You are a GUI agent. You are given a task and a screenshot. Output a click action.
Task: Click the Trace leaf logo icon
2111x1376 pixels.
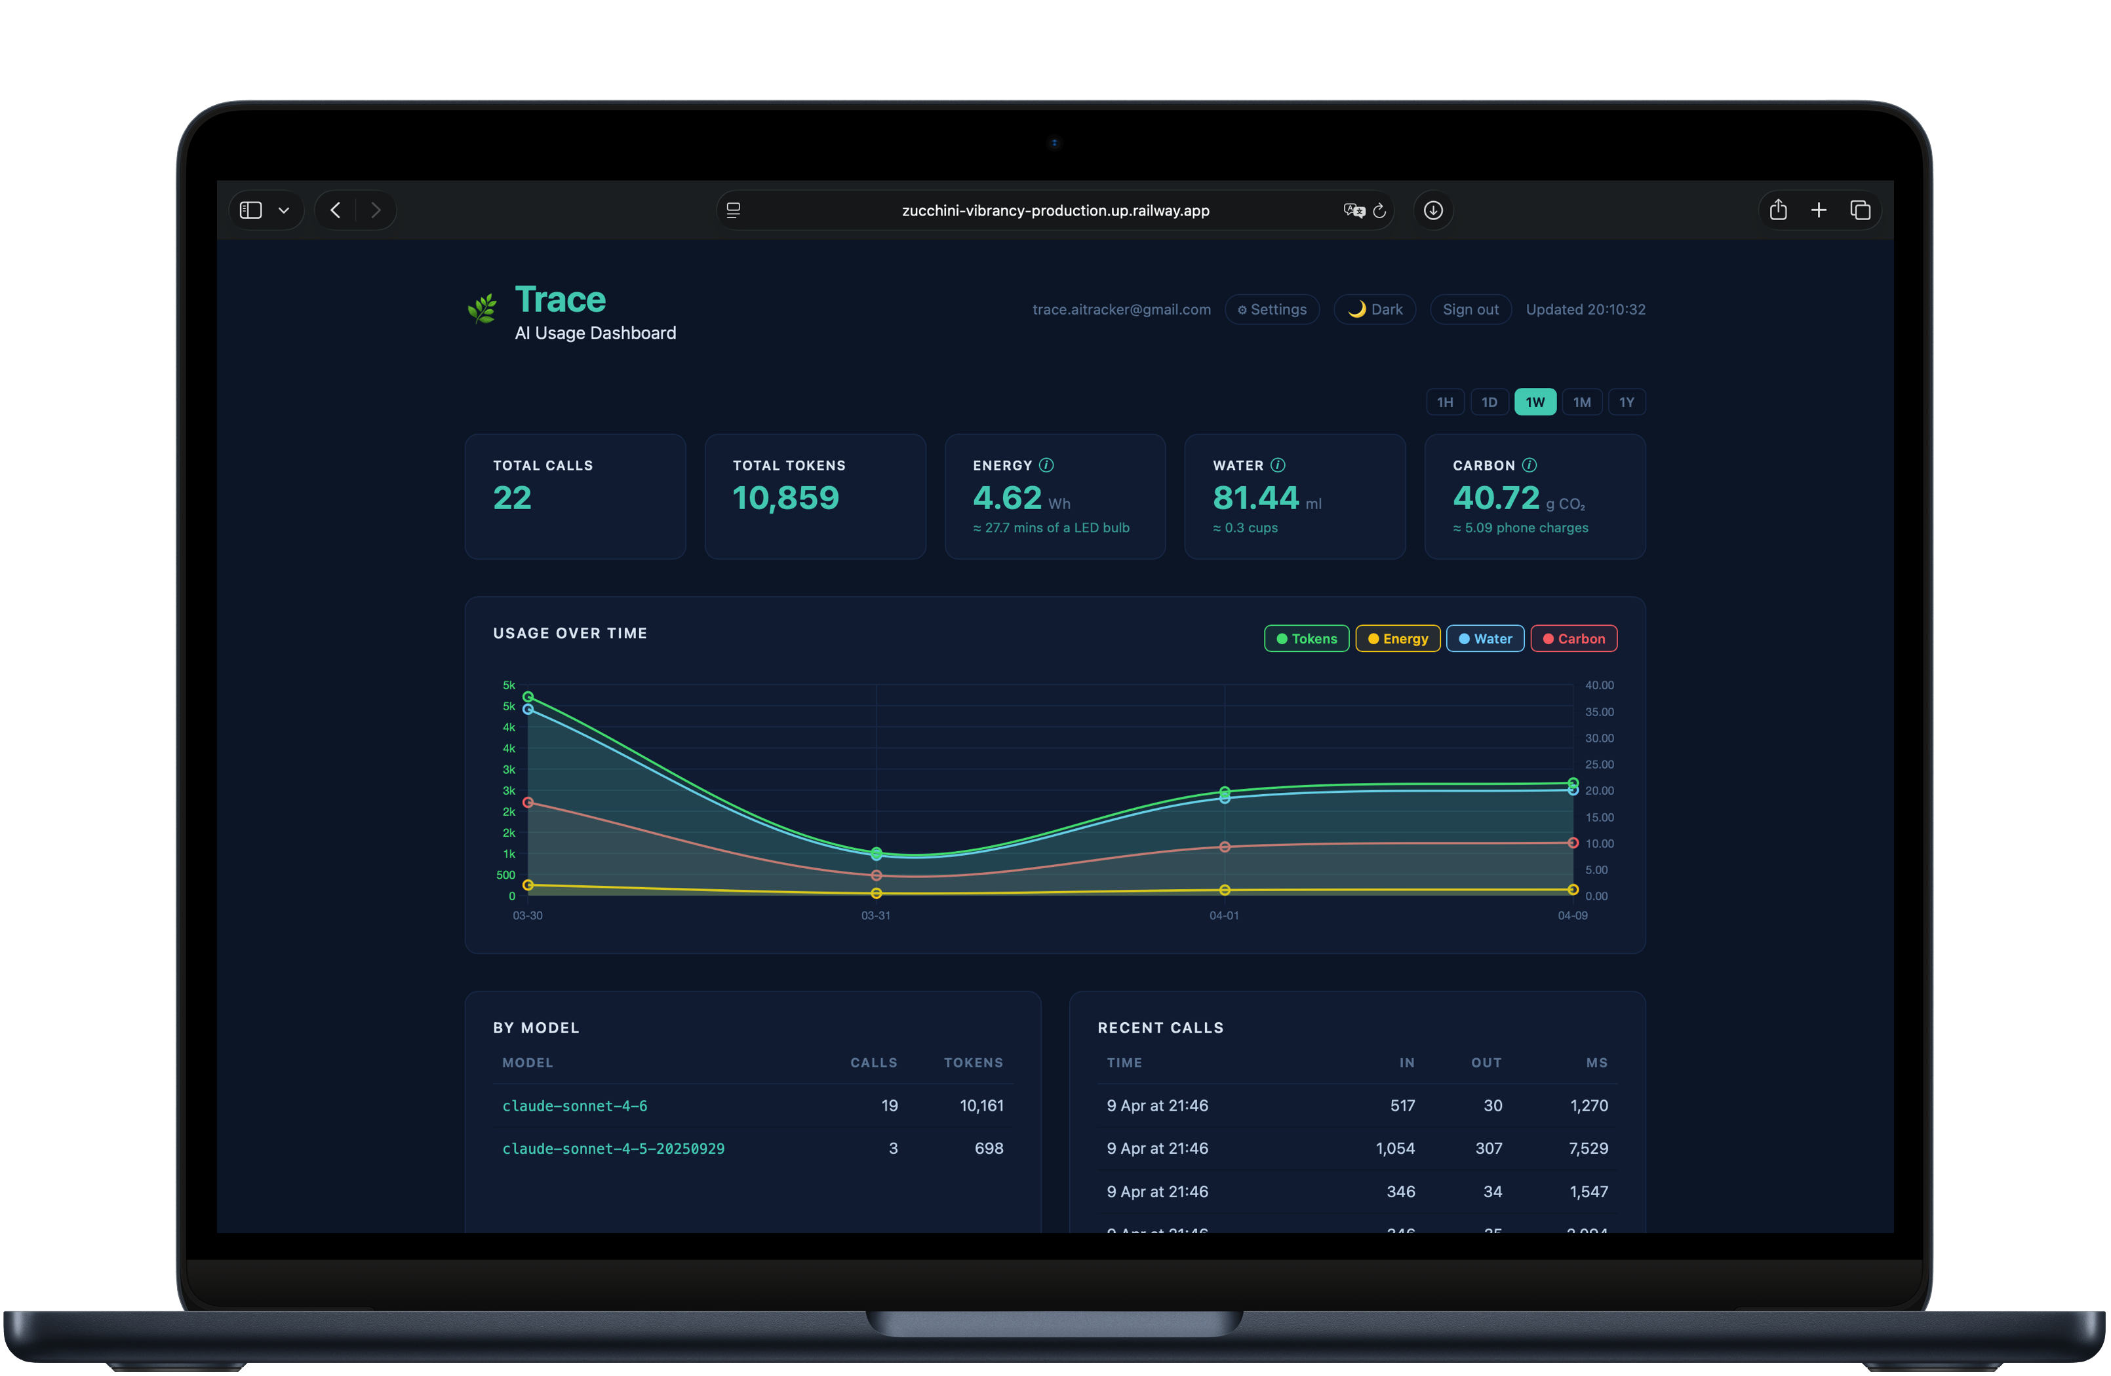tap(483, 309)
